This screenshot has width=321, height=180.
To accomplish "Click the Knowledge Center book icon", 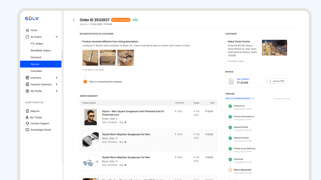I will [x=28, y=130].
